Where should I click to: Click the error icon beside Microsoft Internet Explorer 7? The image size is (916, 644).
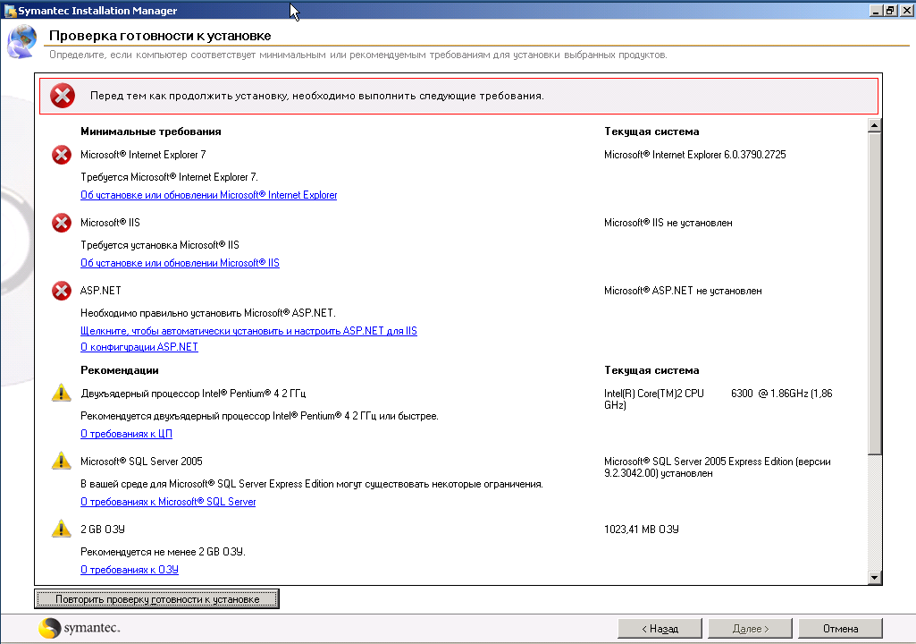[x=62, y=155]
